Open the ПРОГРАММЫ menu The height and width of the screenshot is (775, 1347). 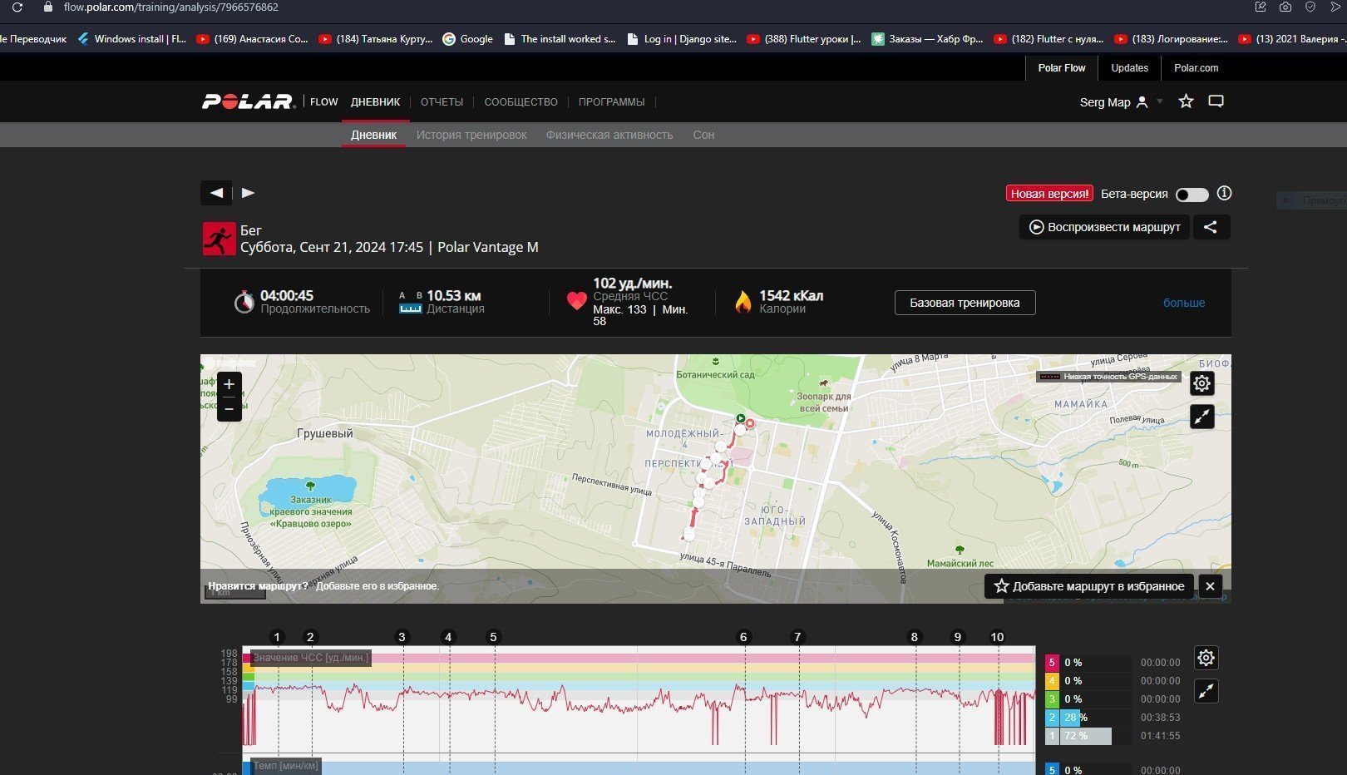tap(611, 102)
